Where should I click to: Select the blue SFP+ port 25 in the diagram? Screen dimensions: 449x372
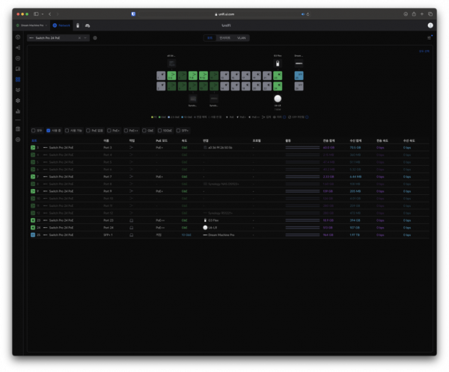pyautogui.click(x=299, y=75)
